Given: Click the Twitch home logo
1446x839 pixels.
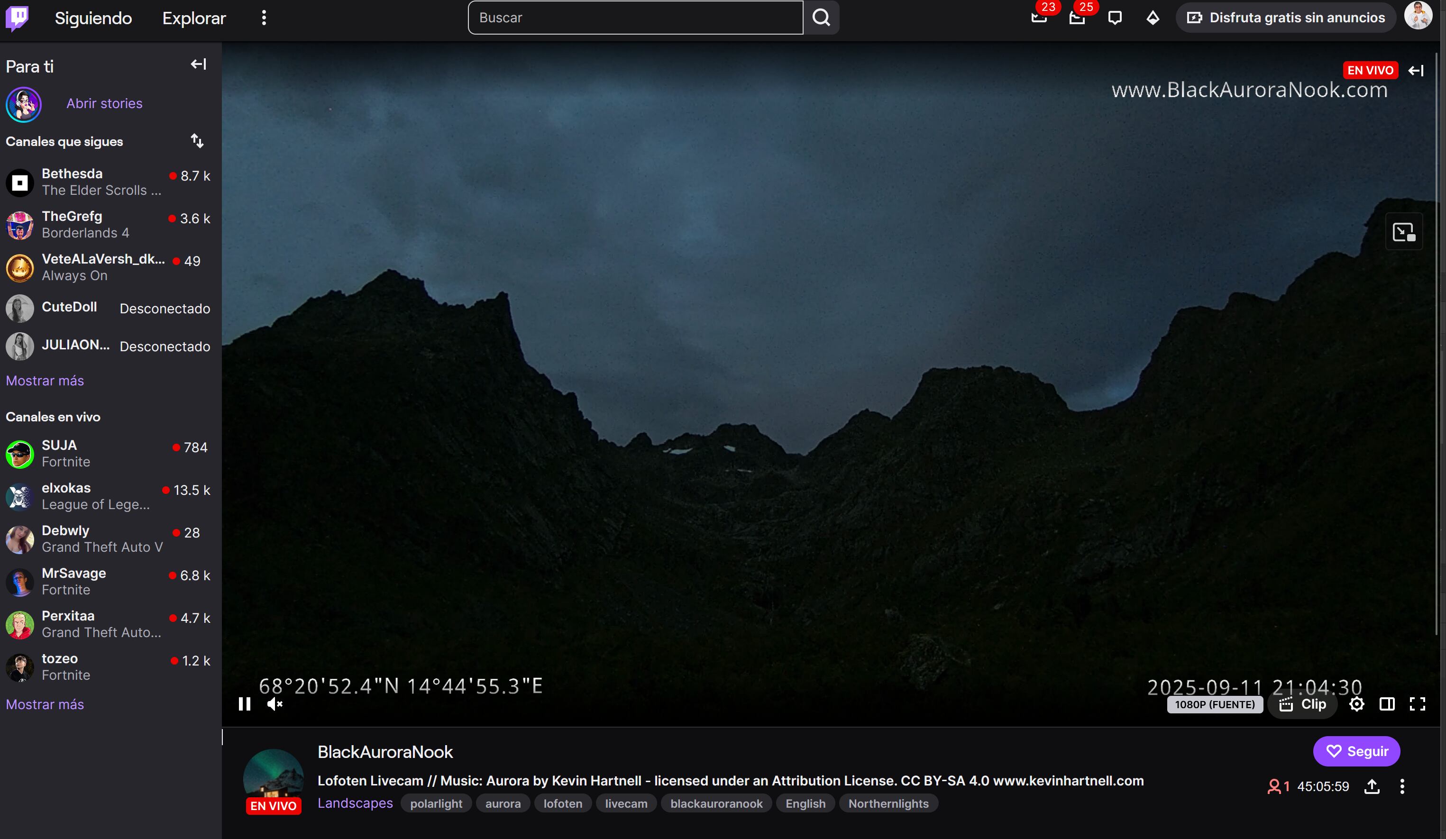Looking at the screenshot, I should (x=17, y=17).
